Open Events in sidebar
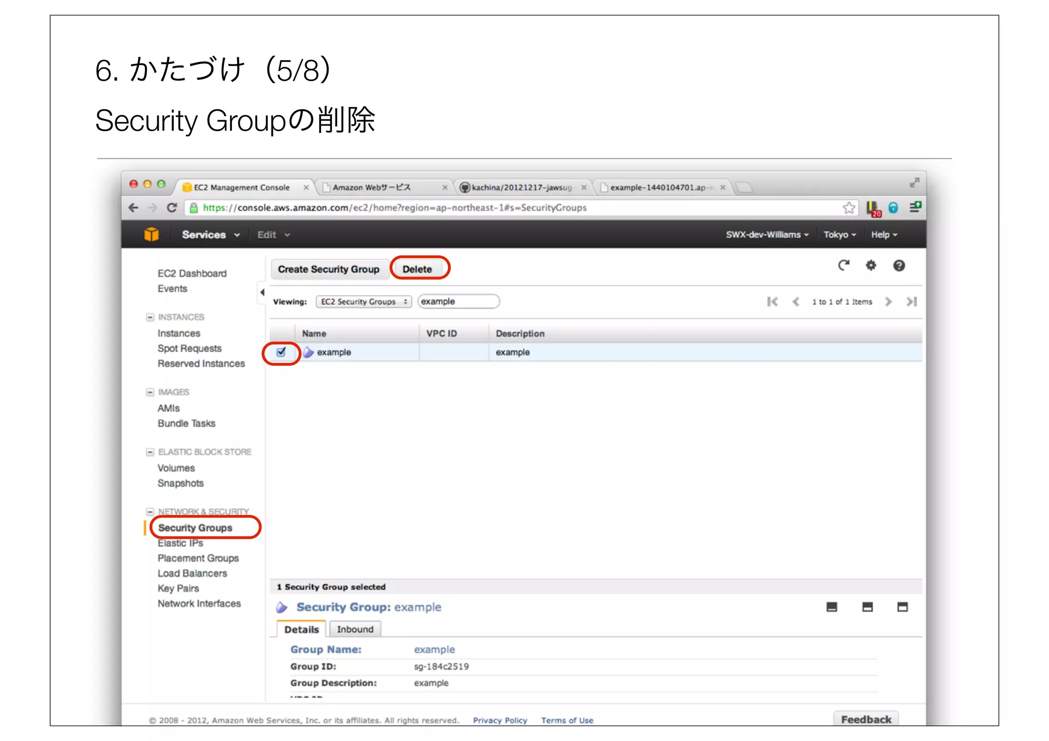 click(173, 289)
